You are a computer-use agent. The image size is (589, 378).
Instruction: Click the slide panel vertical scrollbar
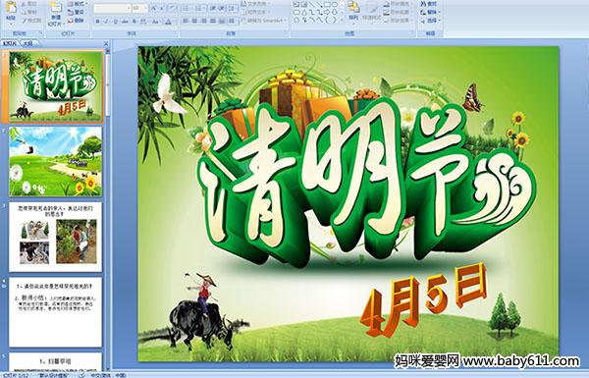108,210
